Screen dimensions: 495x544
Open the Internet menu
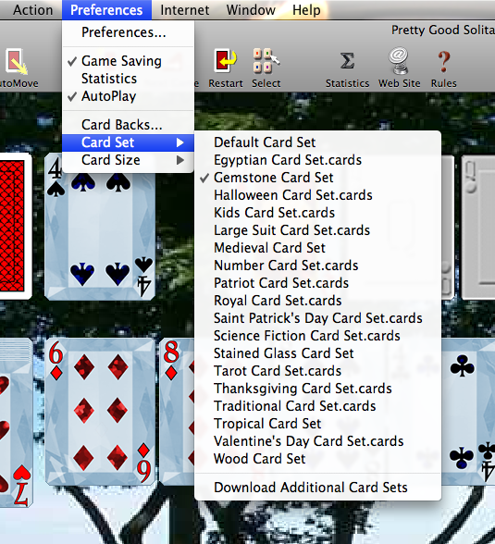click(x=184, y=9)
